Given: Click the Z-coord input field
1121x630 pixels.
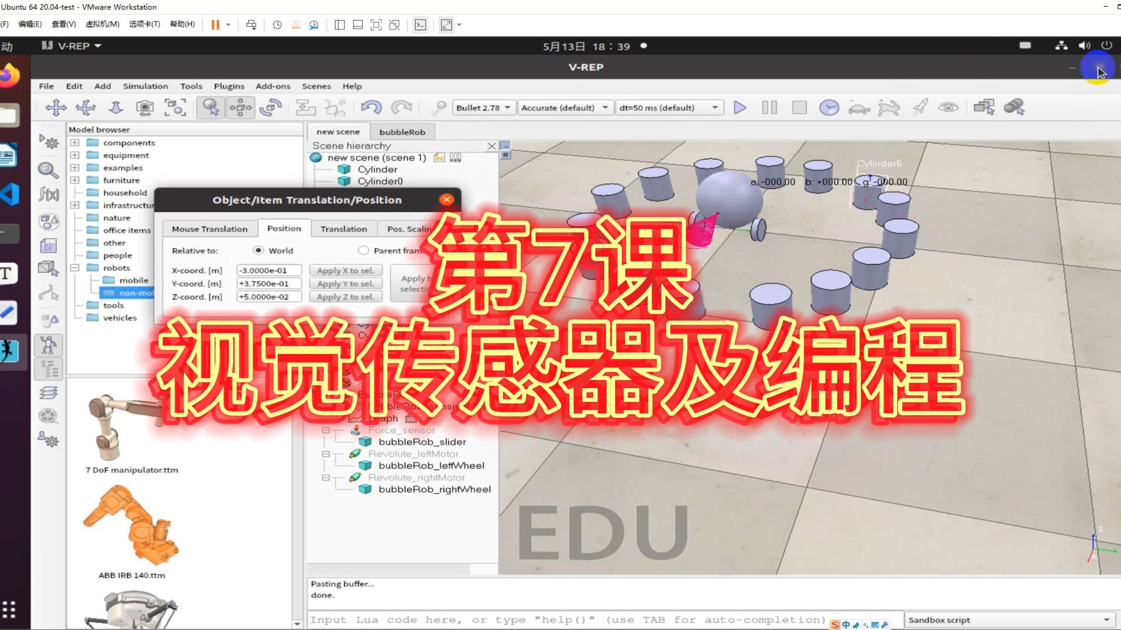Looking at the screenshot, I should point(269,297).
